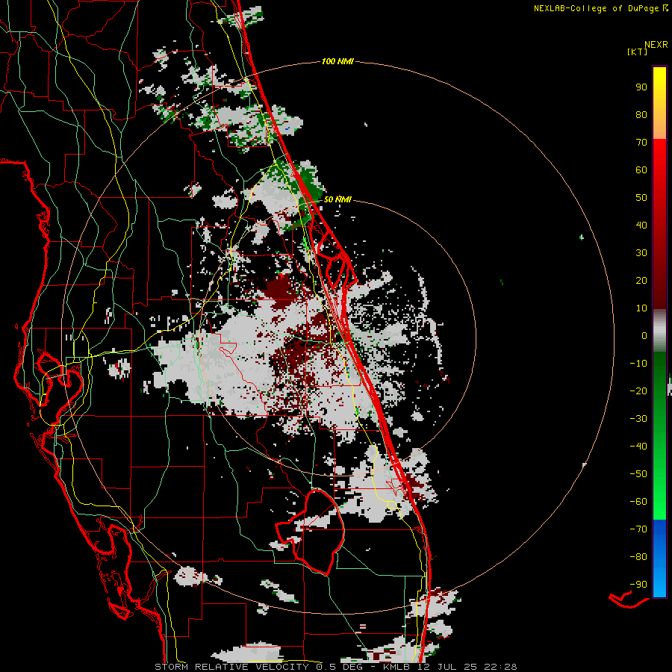
Task: Click the positive 40 knot scale label
Action: 641,225
